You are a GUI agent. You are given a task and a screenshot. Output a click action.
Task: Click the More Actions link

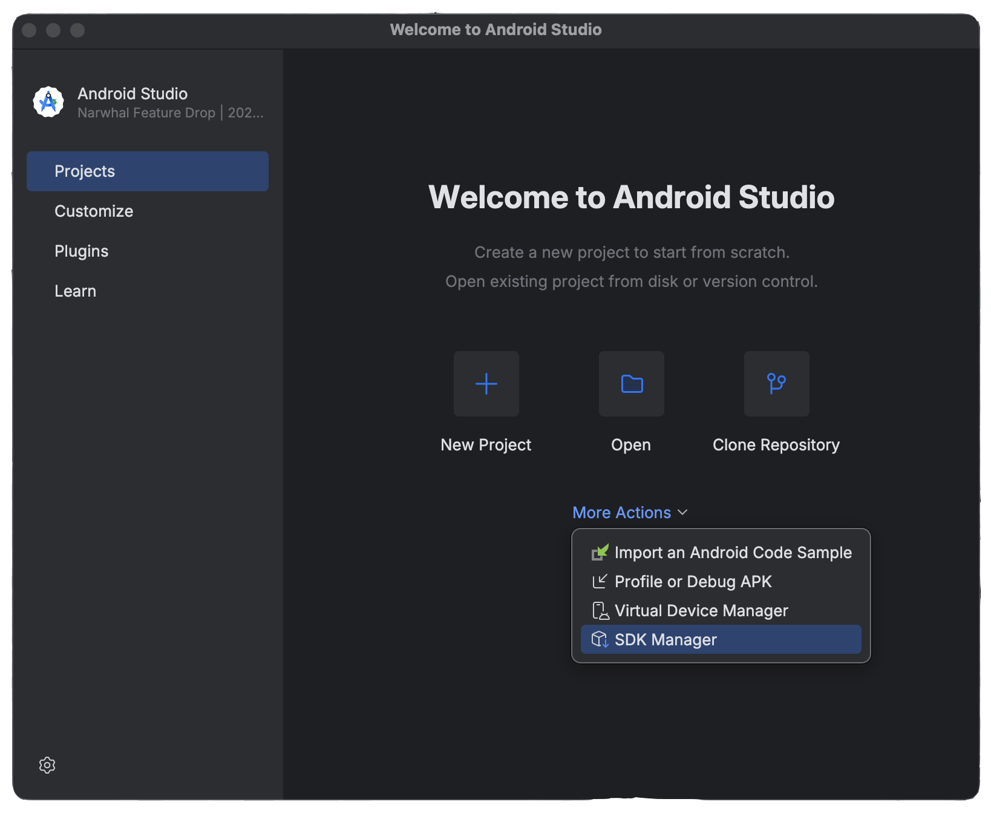coord(622,512)
